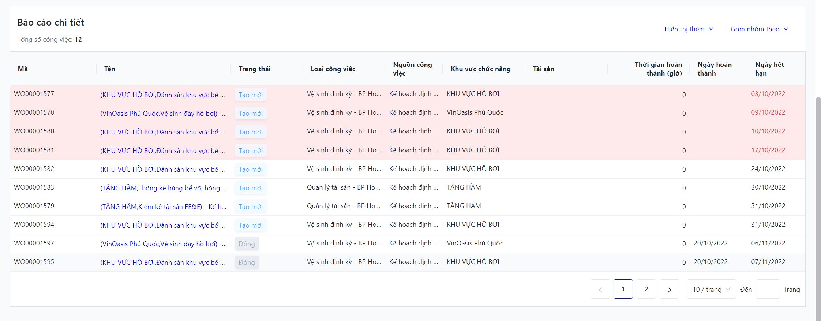Viewport: 821px width, 321px height.
Task: Click the jump-to-page input field
Action: (x=768, y=290)
